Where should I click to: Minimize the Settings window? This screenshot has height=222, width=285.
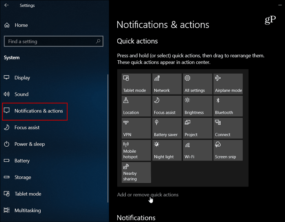tap(280, 5)
